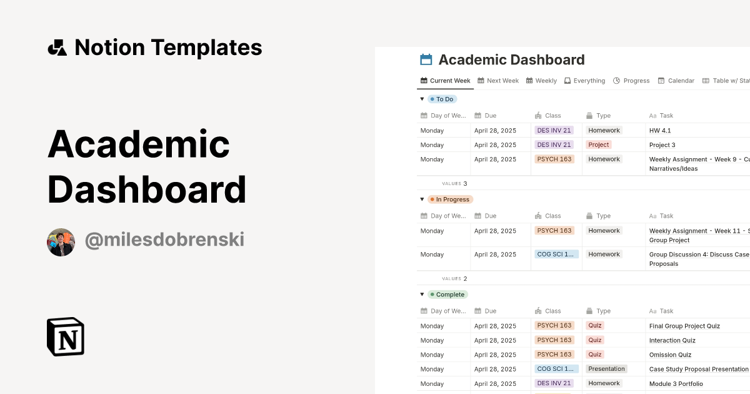Switch to the Next Week tab
Image resolution: width=750 pixels, height=394 pixels.
[x=502, y=81]
